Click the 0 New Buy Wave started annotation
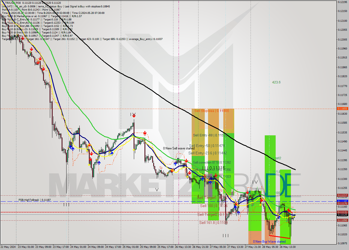Screen dimensions: 349x250 (x=269, y=241)
